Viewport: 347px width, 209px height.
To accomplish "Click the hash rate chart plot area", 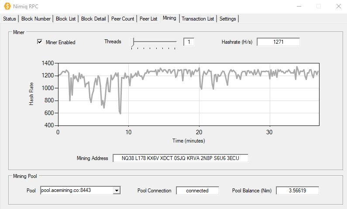I will (189, 94).
